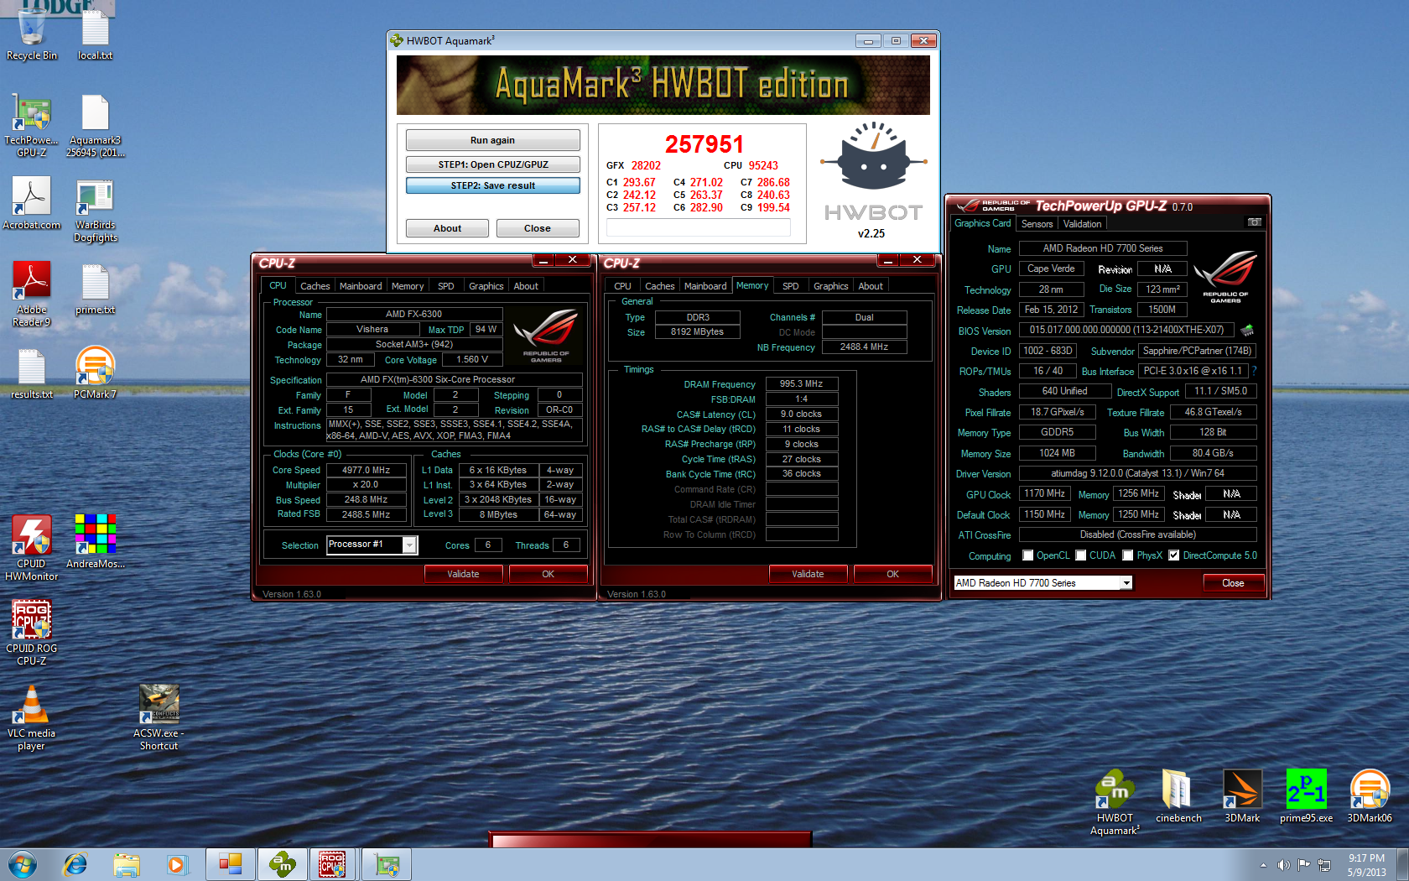Expand Processor #1 selection dropdown in CPU-Z
The image size is (1409, 881).
pos(409,545)
